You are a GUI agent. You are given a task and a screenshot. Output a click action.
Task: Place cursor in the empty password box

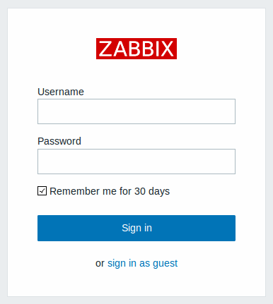tap(136, 162)
